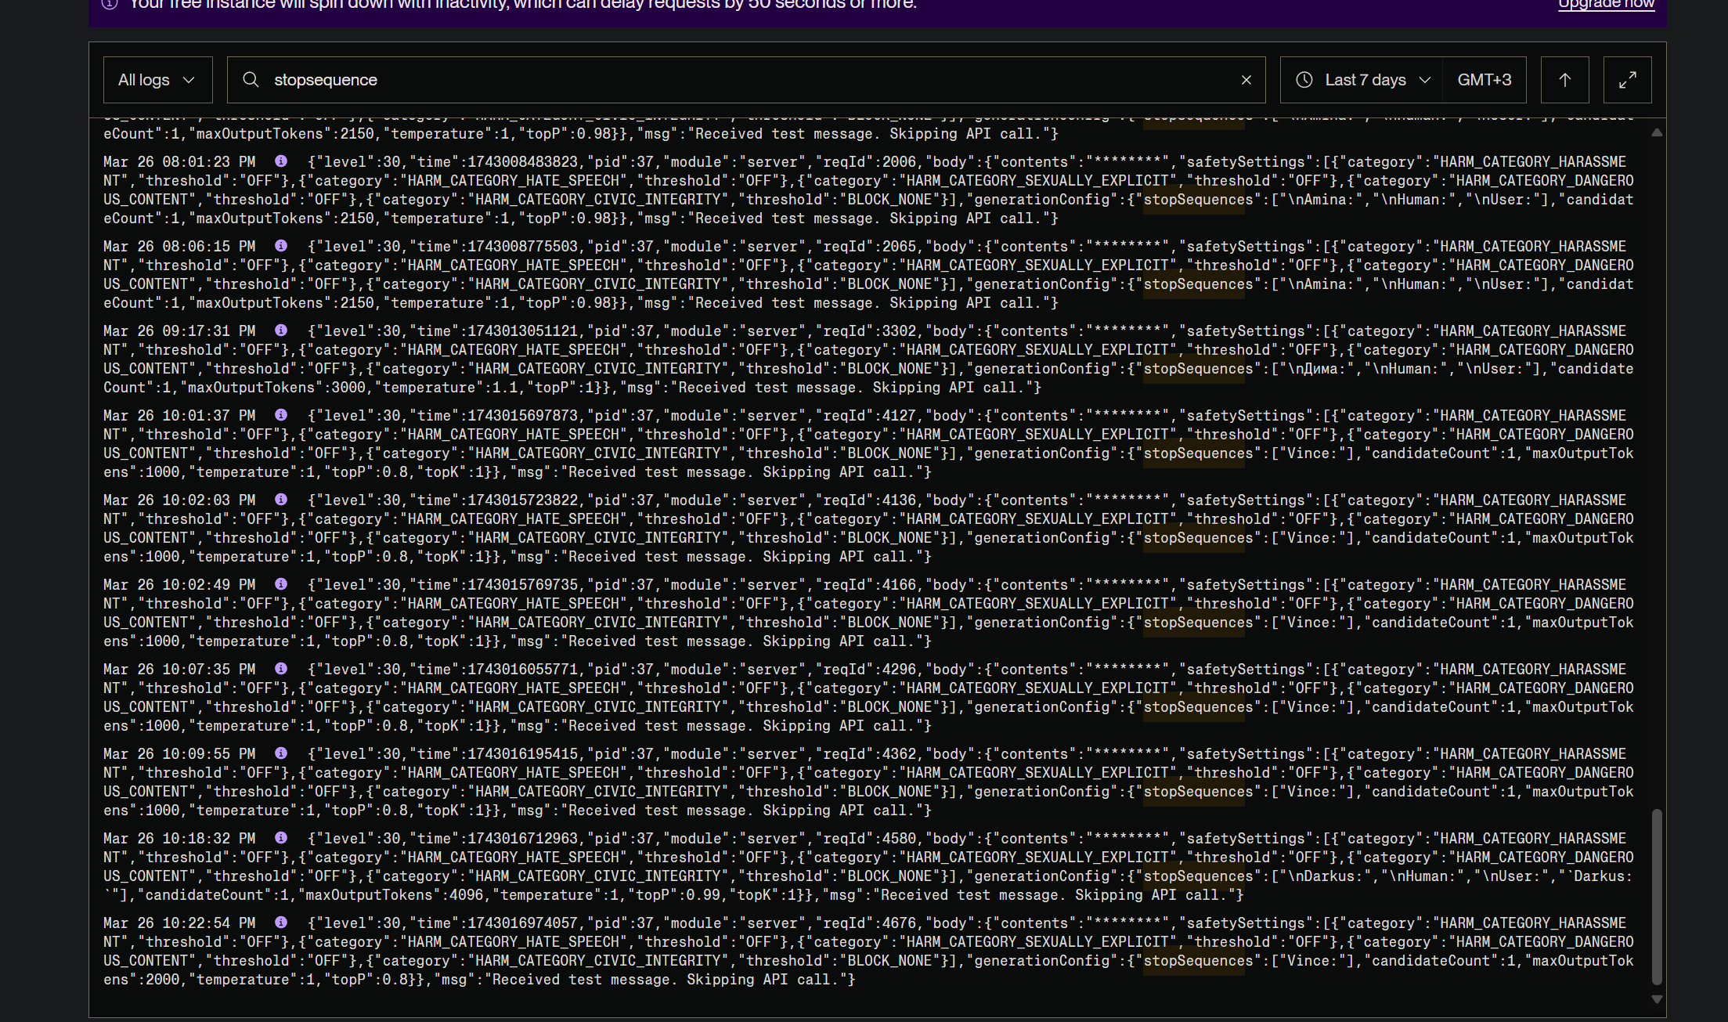Focus the stopsequence search field
Viewport: 1728px width, 1022px height.
tap(744, 80)
